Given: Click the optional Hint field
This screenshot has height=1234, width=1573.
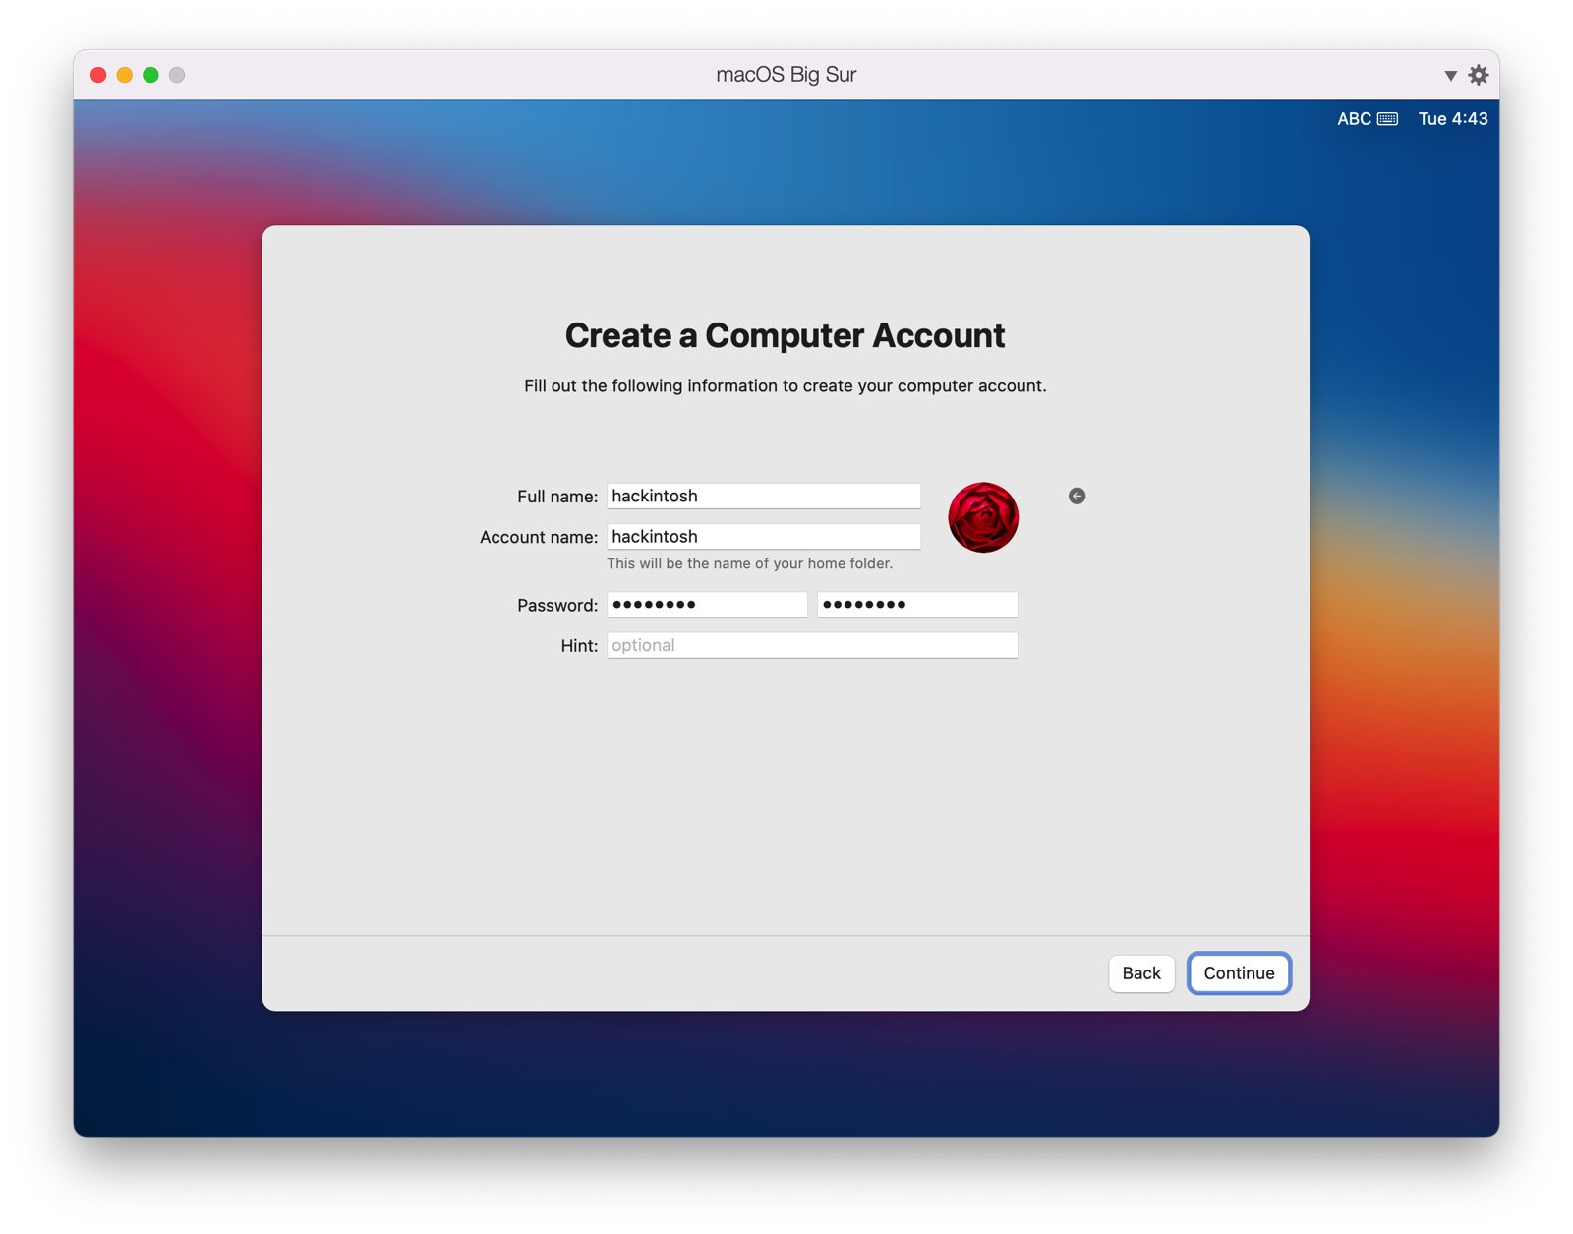Looking at the screenshot, I should [x=811, y=645].
